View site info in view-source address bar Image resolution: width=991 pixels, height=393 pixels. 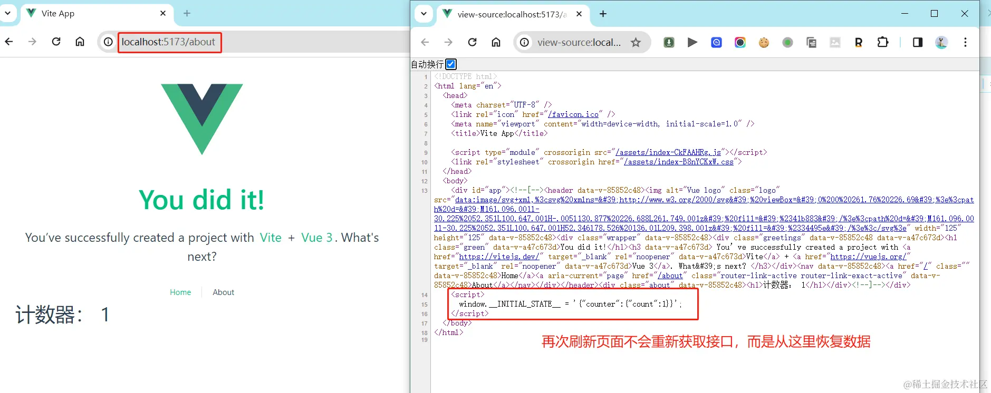(525, 43)
